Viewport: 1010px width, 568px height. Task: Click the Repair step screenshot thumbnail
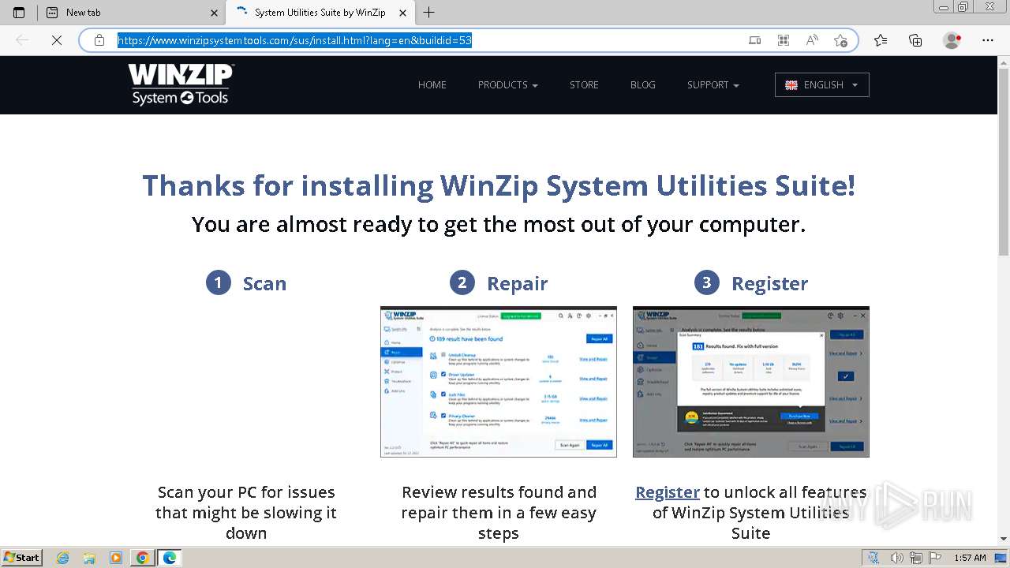pyautogui.click(x=499, y=382)
